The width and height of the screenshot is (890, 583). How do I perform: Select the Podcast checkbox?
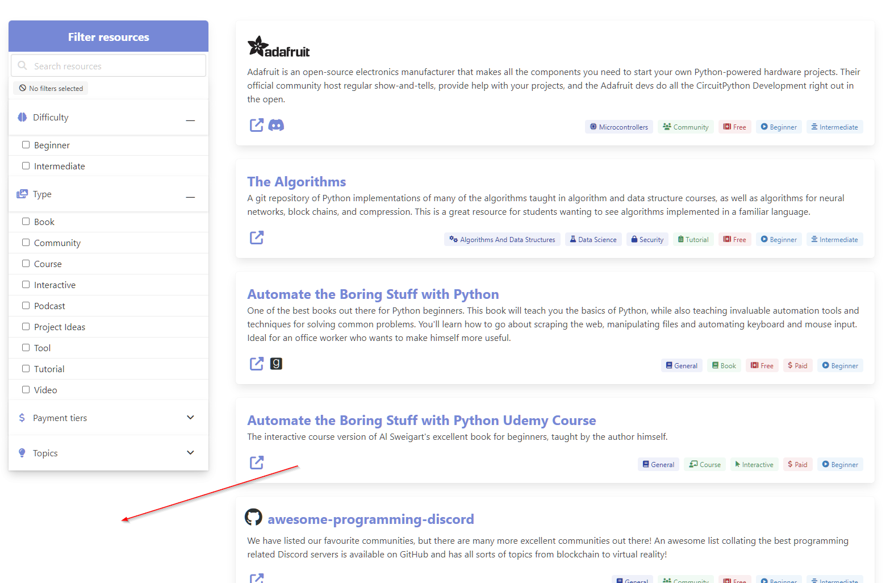coord(26,306)
